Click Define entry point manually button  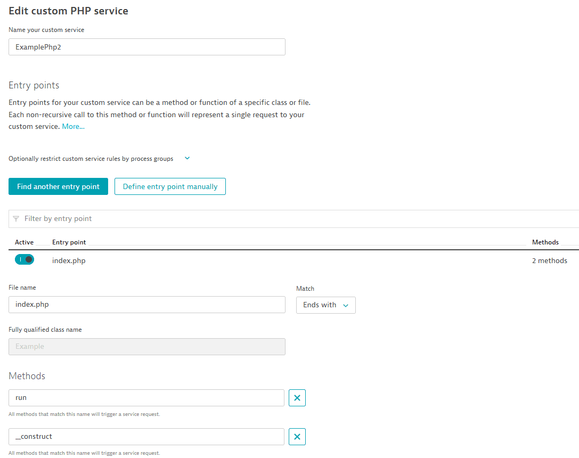pos(170,186)
